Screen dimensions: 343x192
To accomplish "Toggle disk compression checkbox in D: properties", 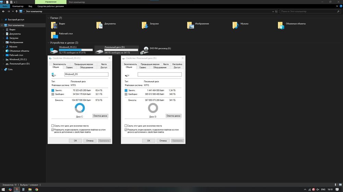I will (x=126, y=126).
